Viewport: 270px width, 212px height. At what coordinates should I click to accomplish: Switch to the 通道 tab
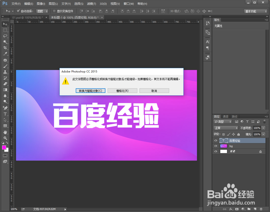click(225, 117)
